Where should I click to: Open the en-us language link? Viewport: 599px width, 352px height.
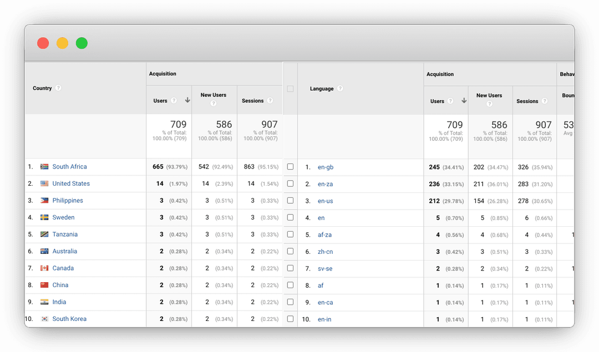click(x=325, y=201)
